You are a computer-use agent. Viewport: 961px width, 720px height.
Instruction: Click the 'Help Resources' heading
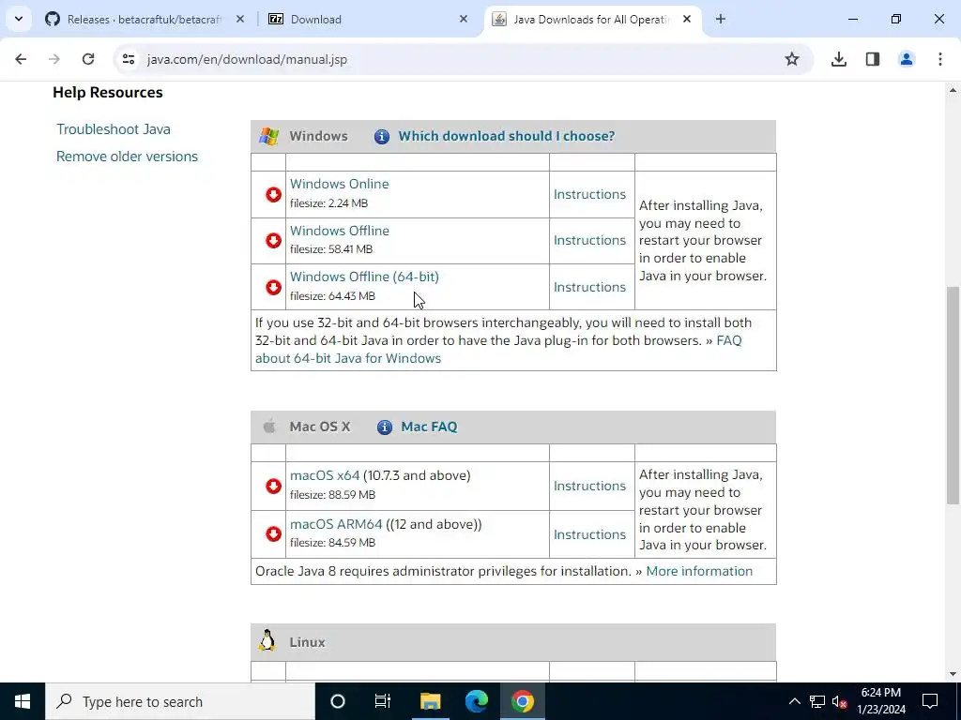108,93
